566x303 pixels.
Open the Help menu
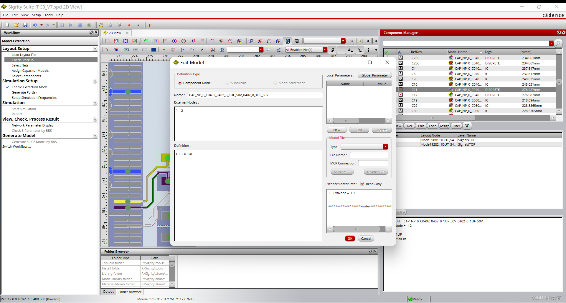(60, 15)
